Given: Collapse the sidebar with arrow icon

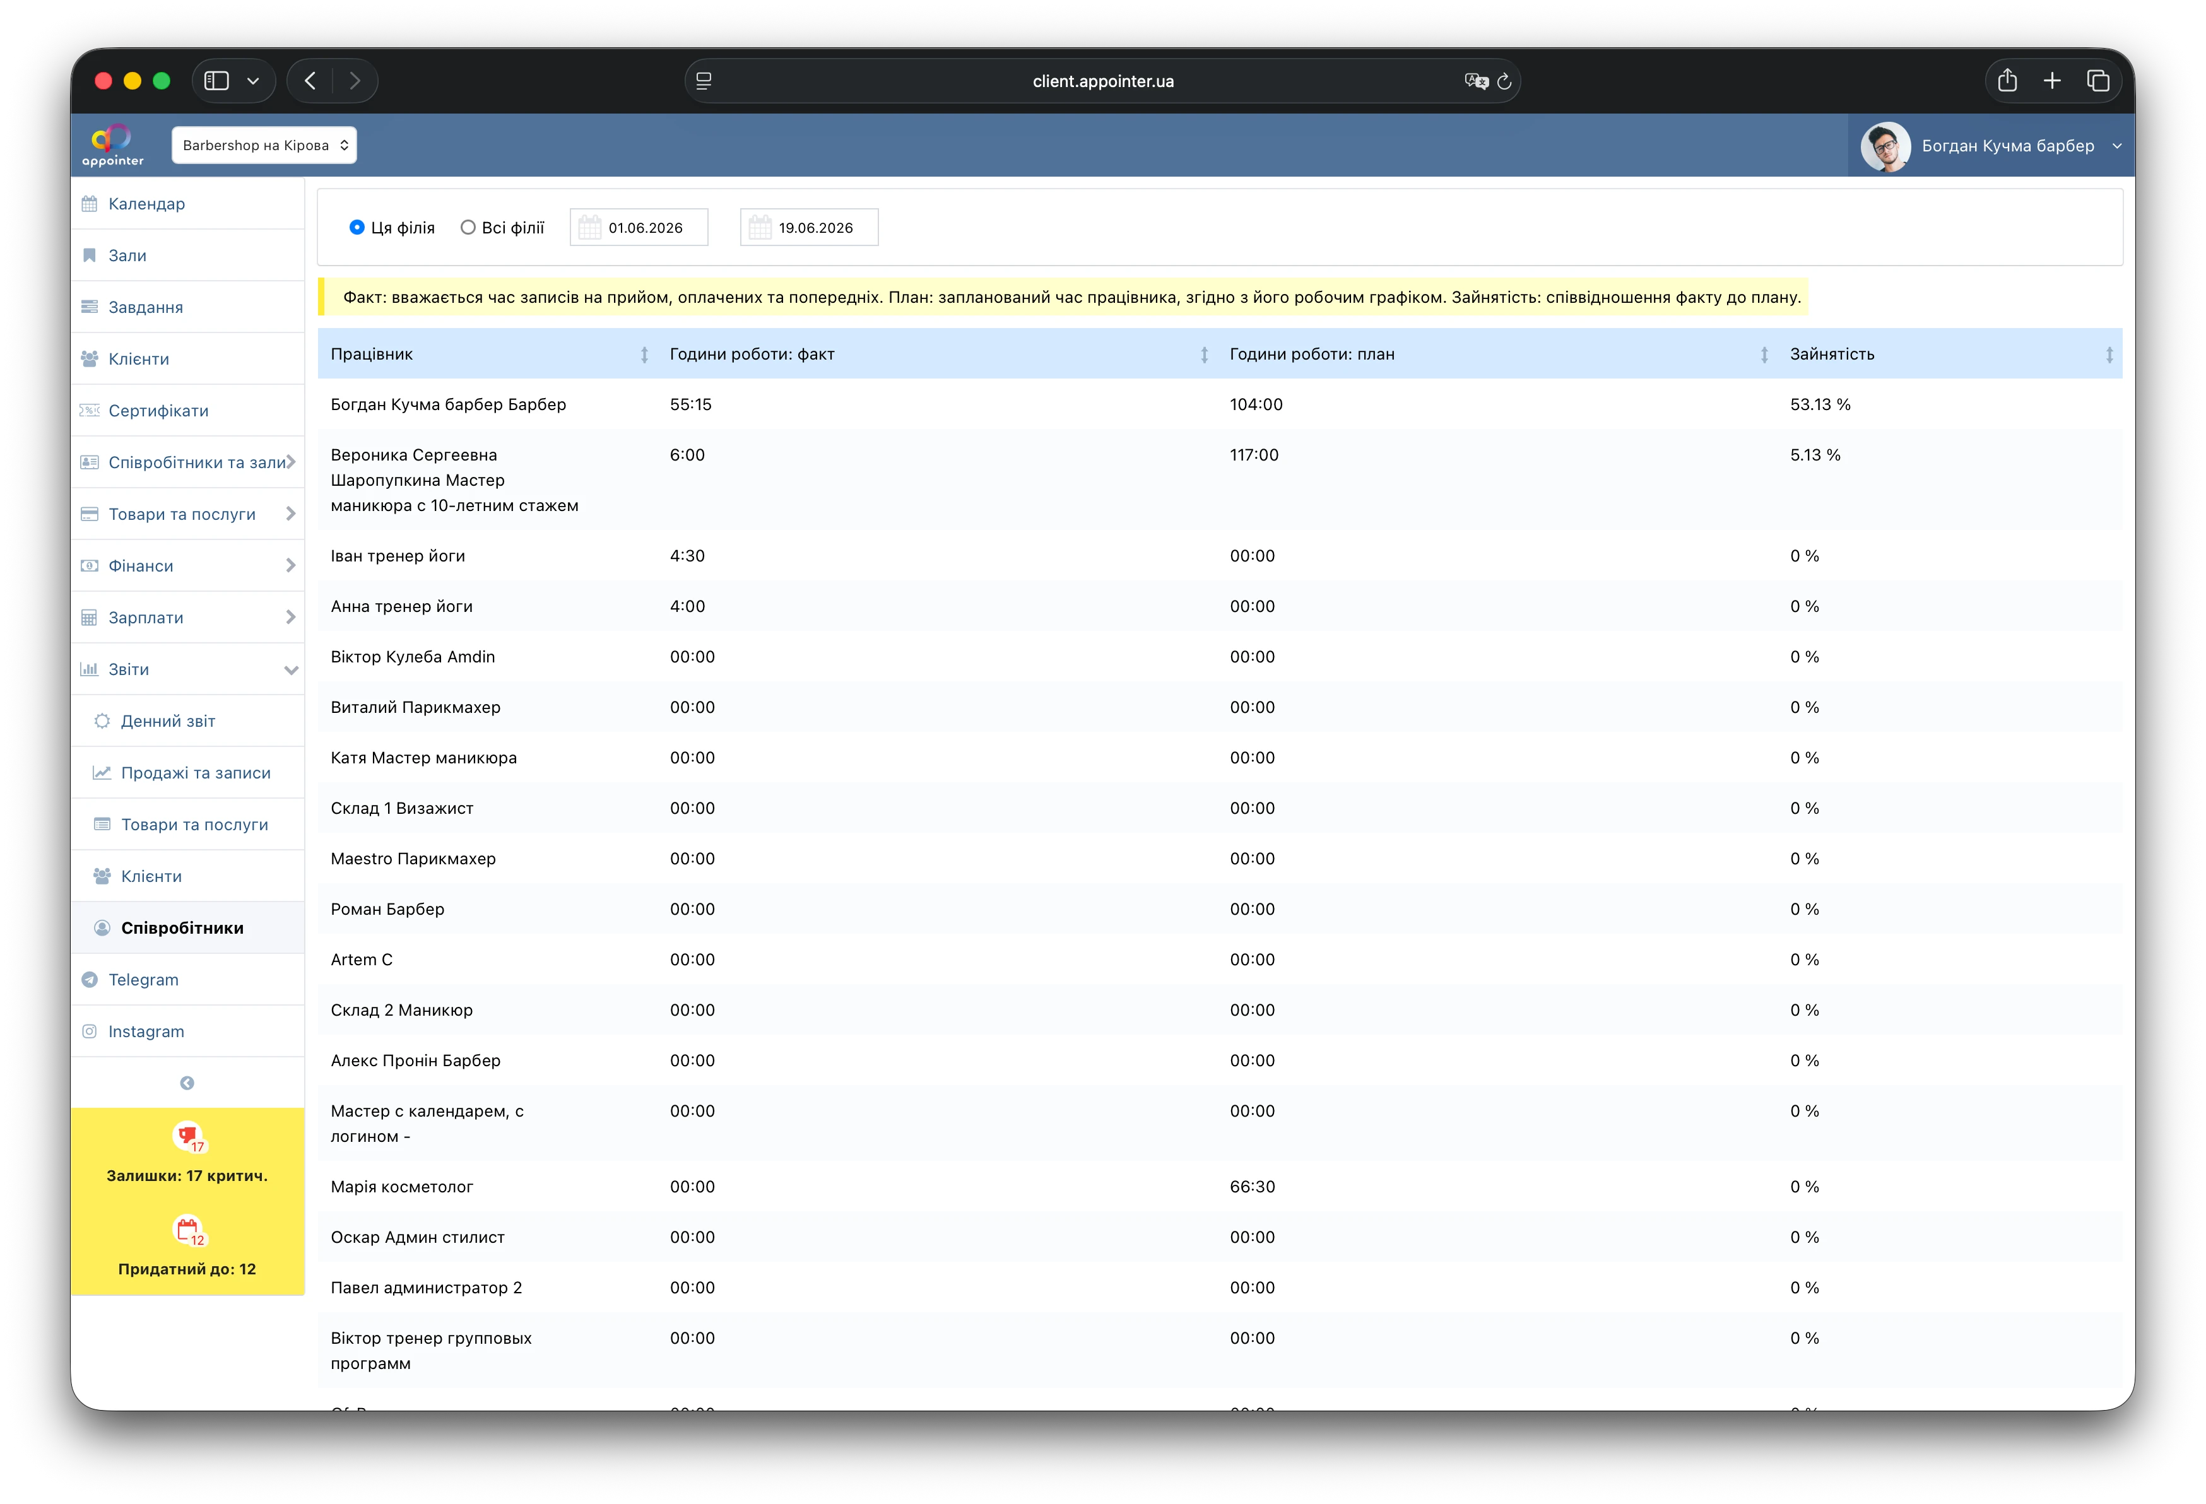Looking at the screenshot, I should pyautogui.click(x=187, y=1083).
